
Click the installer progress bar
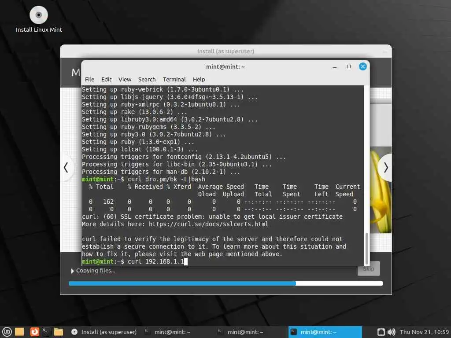coord(226,283)
